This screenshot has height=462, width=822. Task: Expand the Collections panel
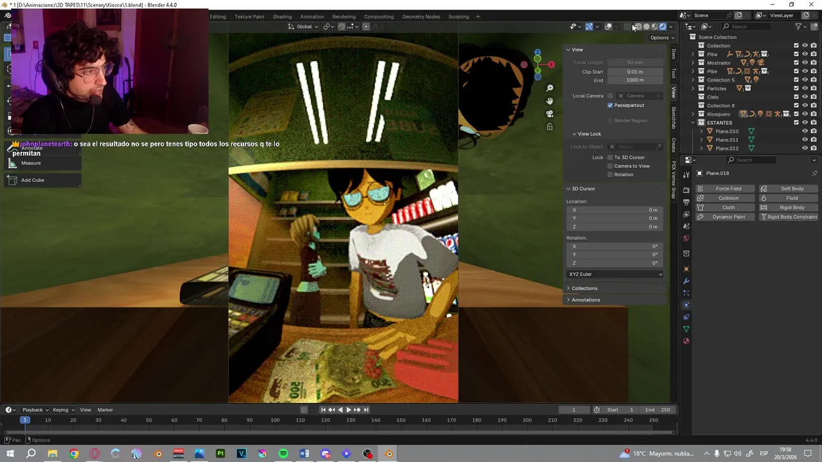(x=568, y=288)
